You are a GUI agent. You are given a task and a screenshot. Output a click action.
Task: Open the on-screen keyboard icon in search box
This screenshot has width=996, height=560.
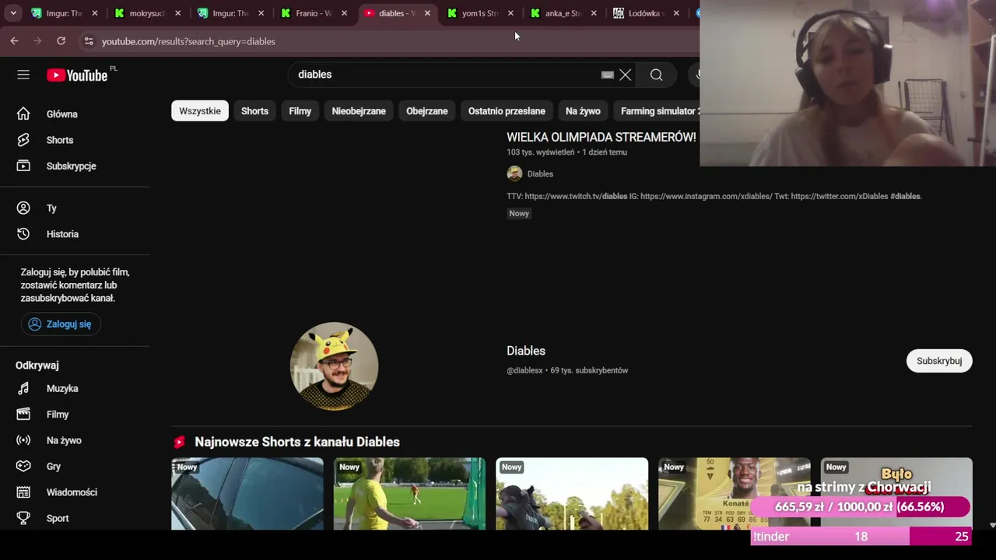[608, 75]
